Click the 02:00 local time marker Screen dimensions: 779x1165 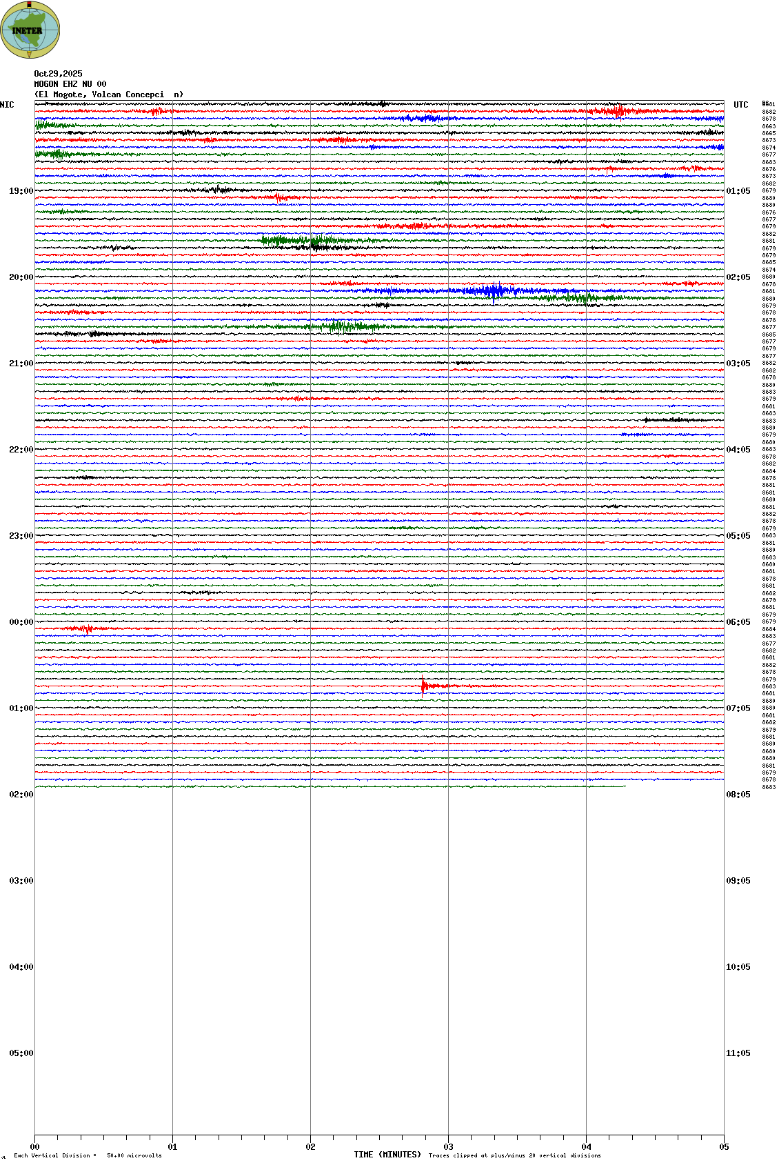coord(21,795)
